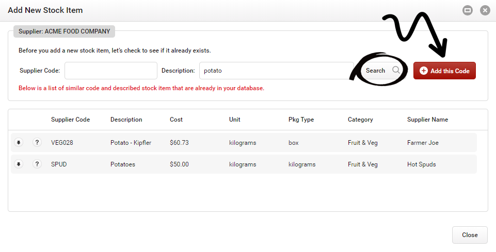Click the Unit column header
496x252 pixels.
(234, 120)
